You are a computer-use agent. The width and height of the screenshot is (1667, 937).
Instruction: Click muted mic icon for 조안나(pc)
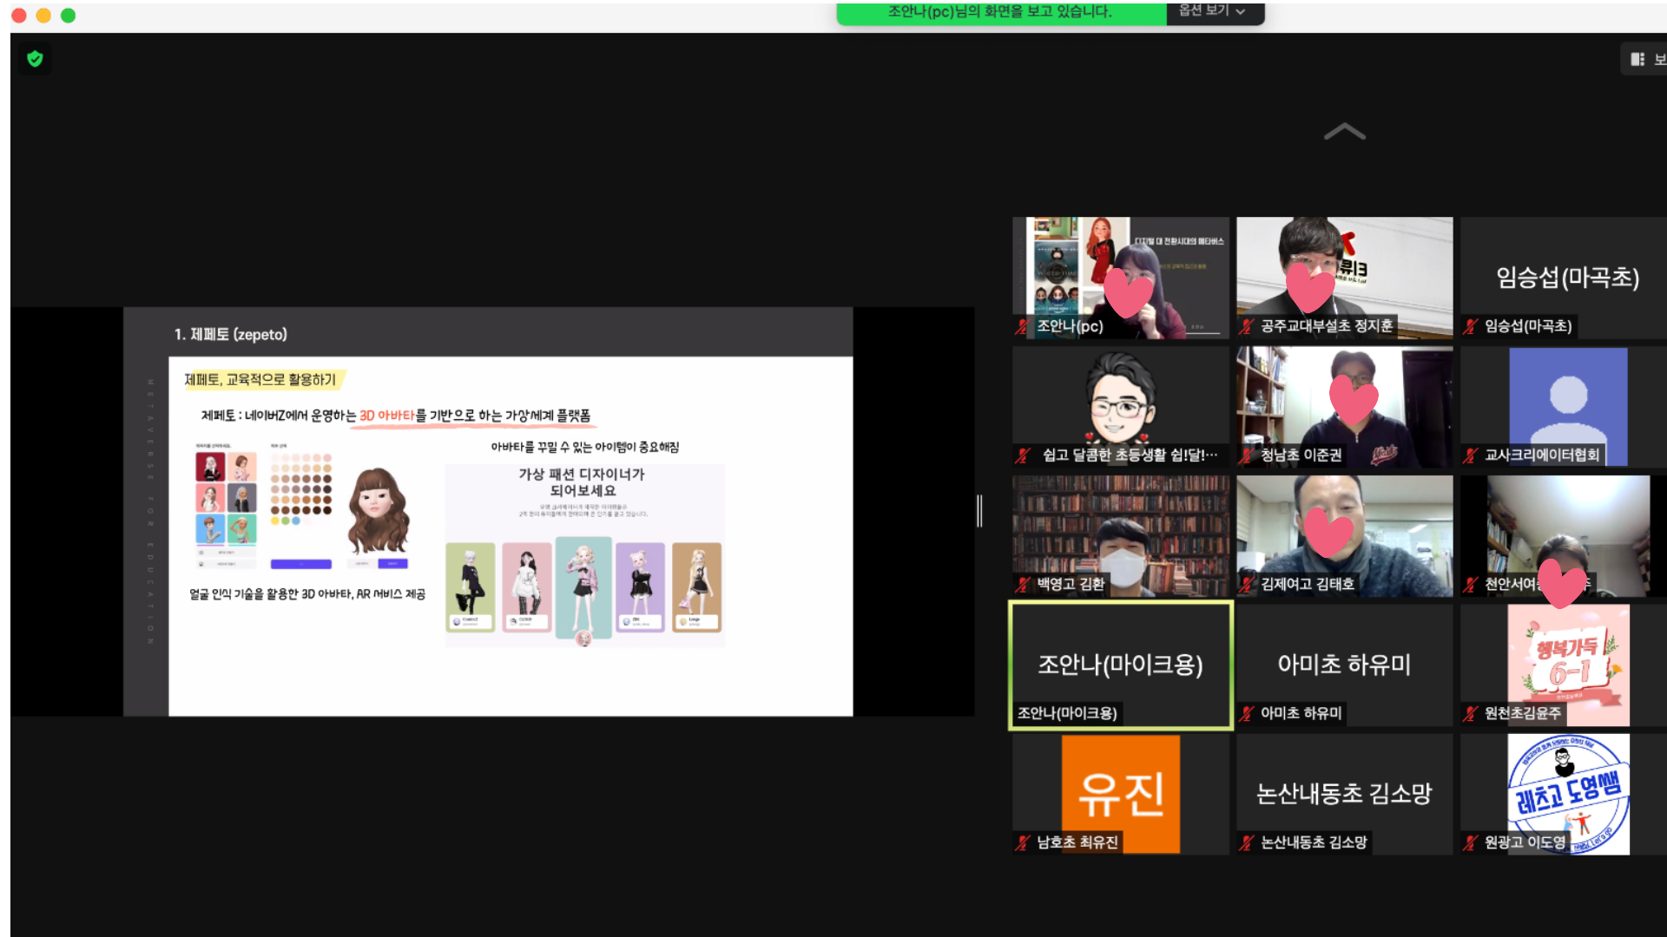(x=1023, y=327)
